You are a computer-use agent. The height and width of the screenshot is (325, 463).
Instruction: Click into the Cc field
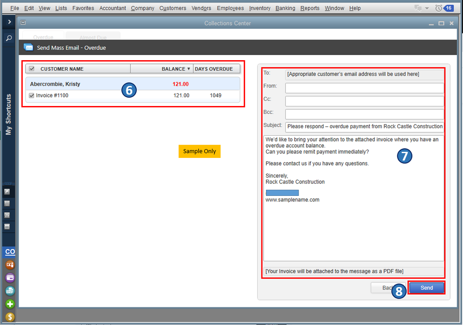364,101
